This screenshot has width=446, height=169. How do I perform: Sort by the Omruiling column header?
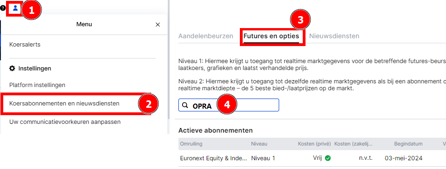pos(191,144)
